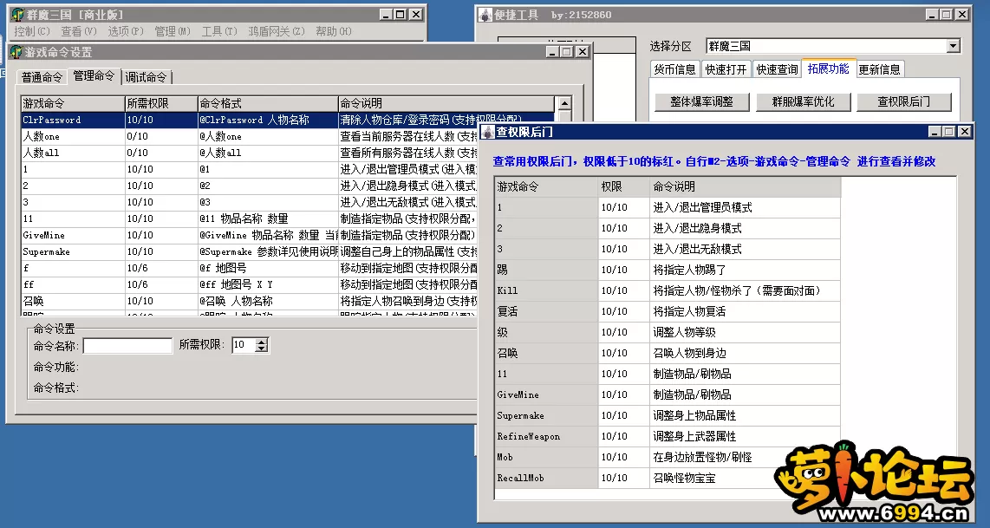This screenshot has height=528, width=990.
Task: Select the Supermake row in 游戏命令设置 list
Action: pos(249,251)
